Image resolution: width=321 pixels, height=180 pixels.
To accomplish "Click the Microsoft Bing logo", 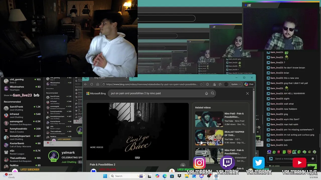I will pos(96,93).
